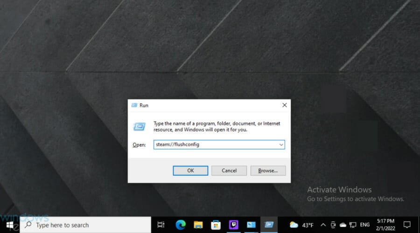Select the Run dialog's taskbar button

(269, 225)
